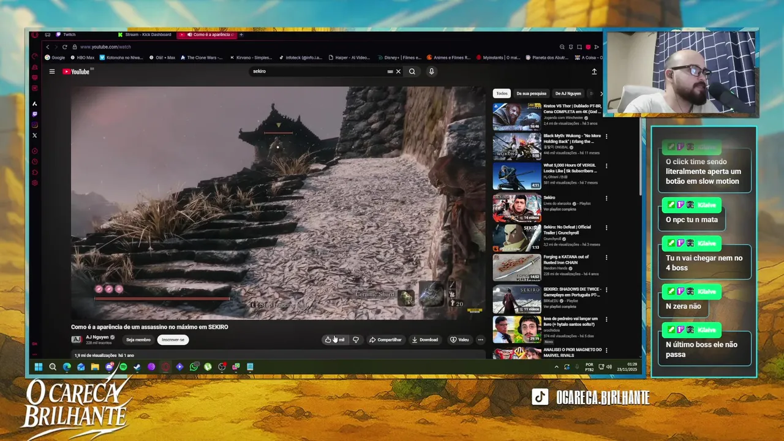
Task: Click the Download button under the video
Action: [x=424, y=340]
